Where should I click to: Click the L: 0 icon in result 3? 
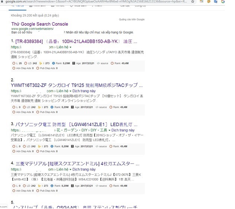(x=14, y=147)
